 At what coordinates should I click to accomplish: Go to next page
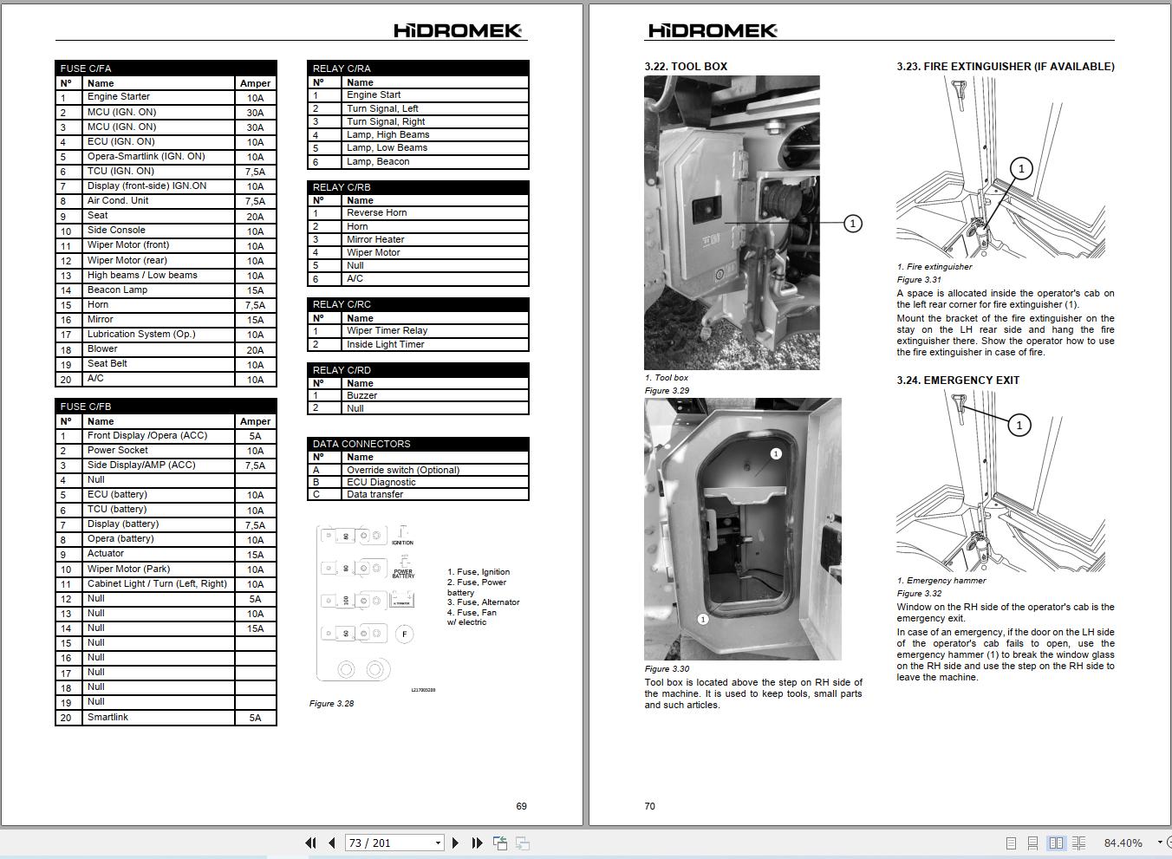tap(456, 843)
